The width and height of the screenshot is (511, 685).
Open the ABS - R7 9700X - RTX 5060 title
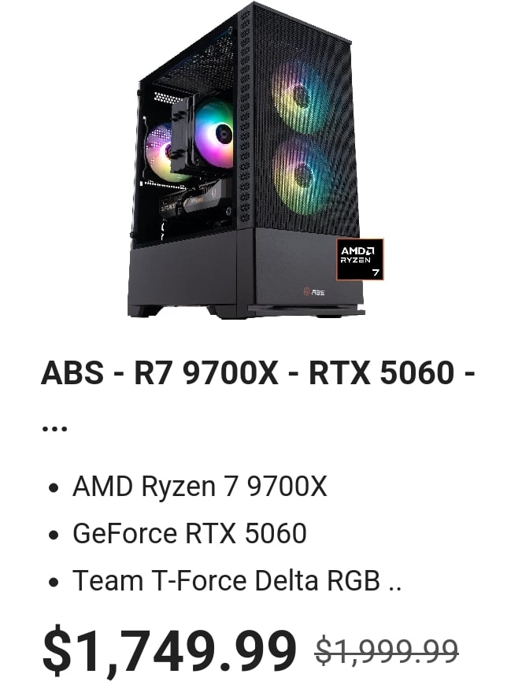coord(257,372)
